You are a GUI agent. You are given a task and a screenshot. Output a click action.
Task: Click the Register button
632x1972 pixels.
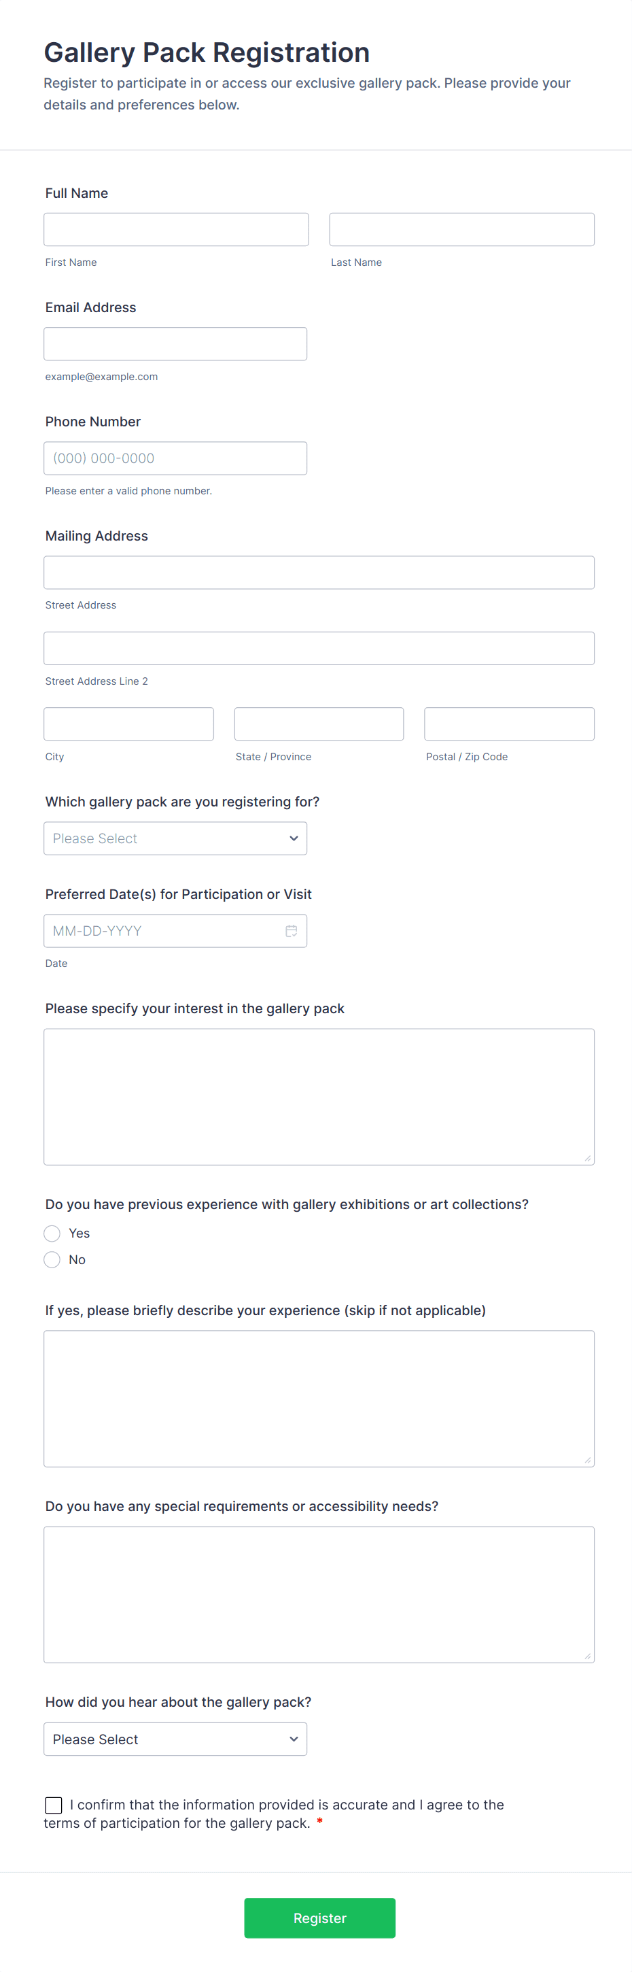pos(319,1918)
